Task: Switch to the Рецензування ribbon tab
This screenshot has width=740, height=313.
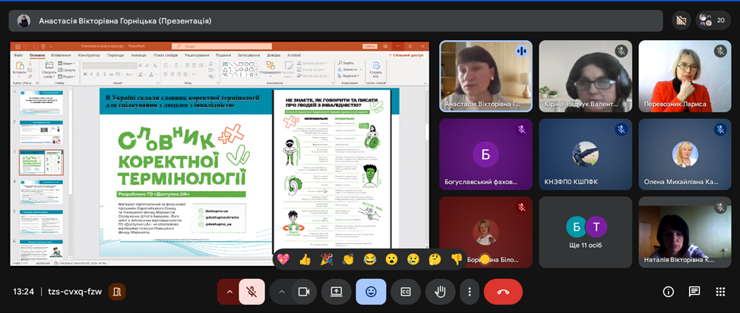Action: [197, 55]
